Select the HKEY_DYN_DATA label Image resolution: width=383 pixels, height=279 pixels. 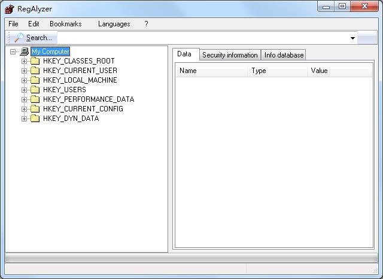click(71, 119)
